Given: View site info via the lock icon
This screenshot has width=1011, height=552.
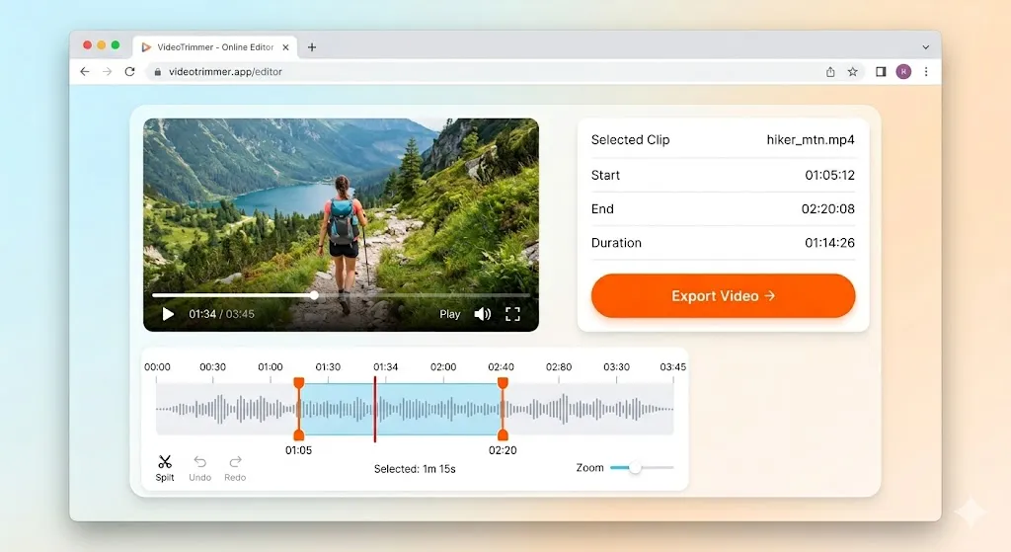Looking at the screenshot, I should pyautogui.click(x=157, y=71).
